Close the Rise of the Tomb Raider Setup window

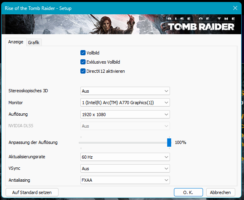235,8
